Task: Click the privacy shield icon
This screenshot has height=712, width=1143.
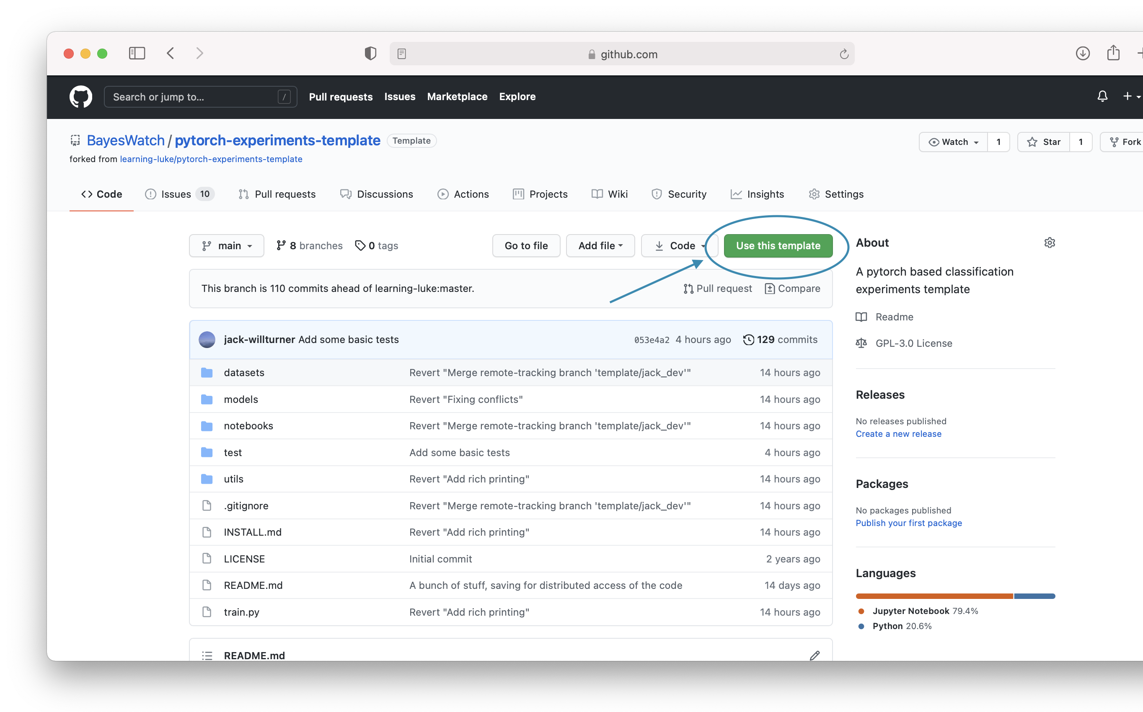Action: (x=371, y=53)
